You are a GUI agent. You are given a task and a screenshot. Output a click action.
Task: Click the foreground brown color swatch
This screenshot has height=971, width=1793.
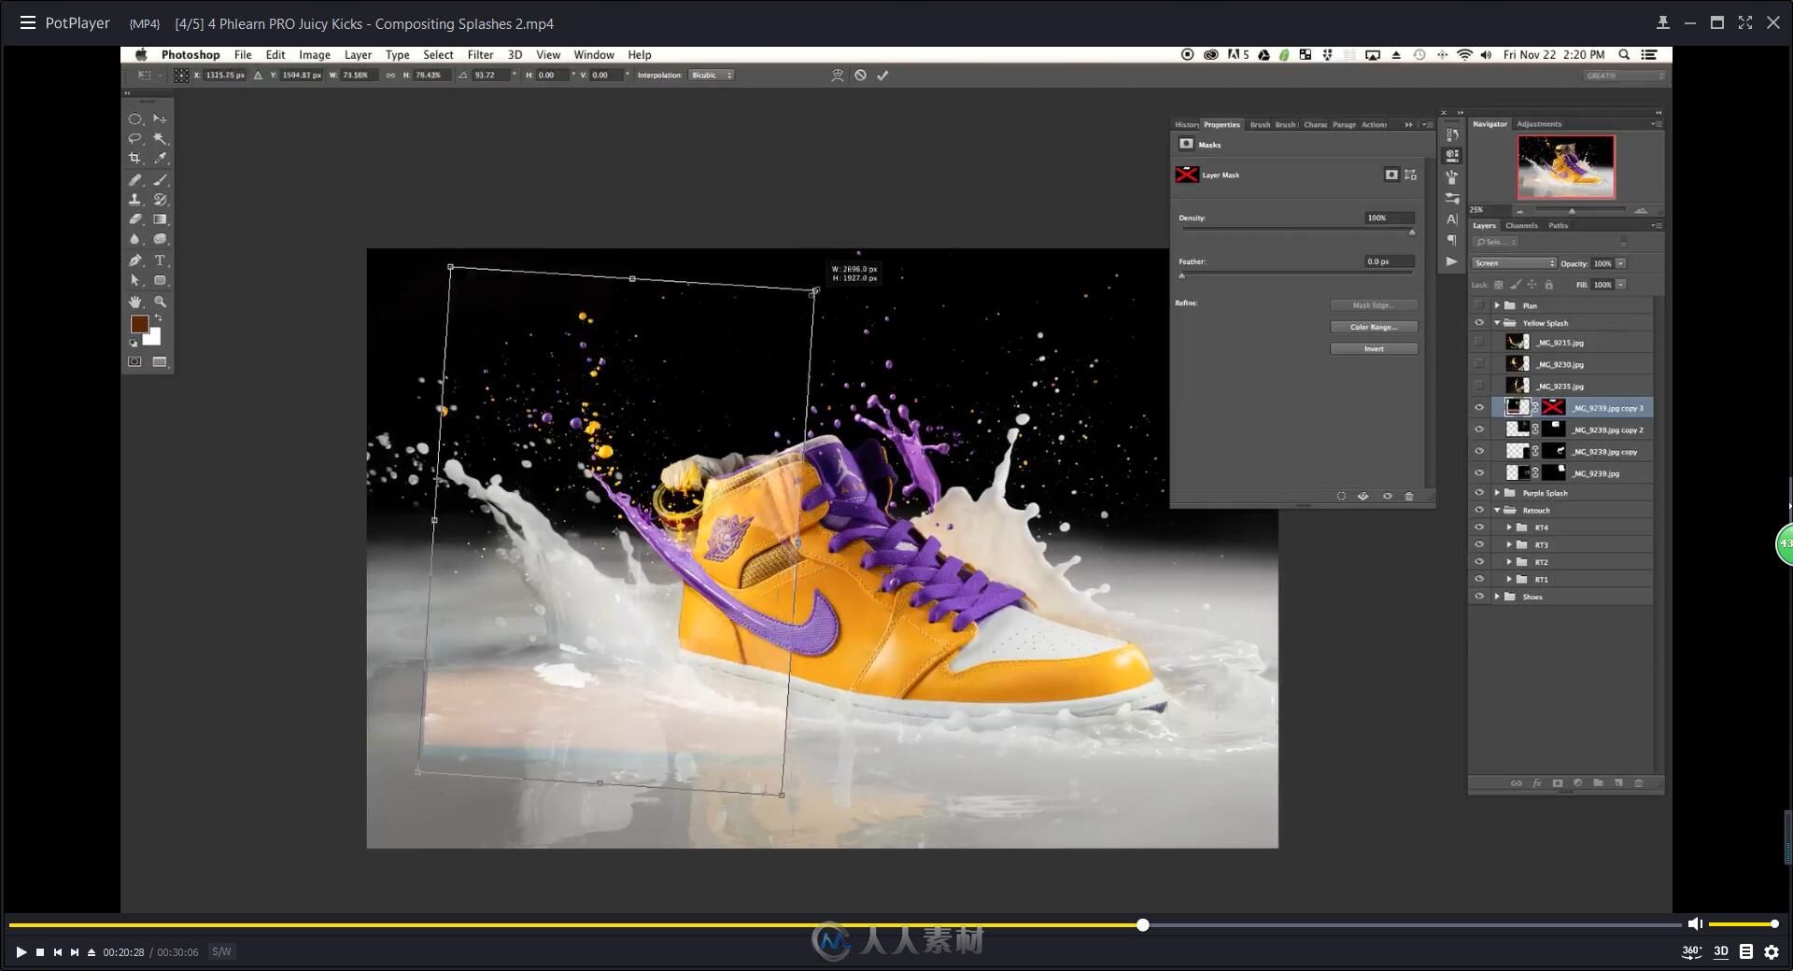point(139,324)
